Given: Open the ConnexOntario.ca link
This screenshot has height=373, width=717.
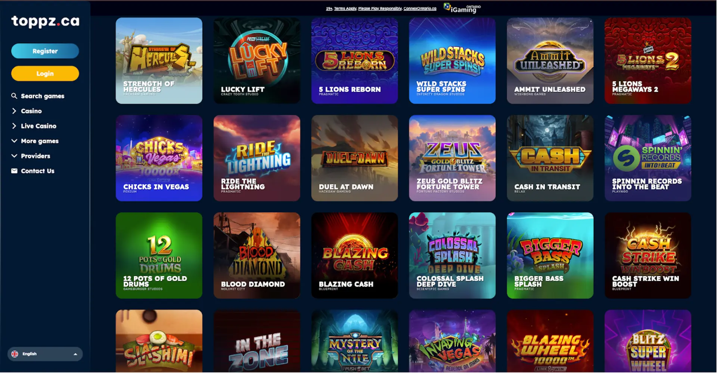Looking at the screenshot, I should [420, 9].
